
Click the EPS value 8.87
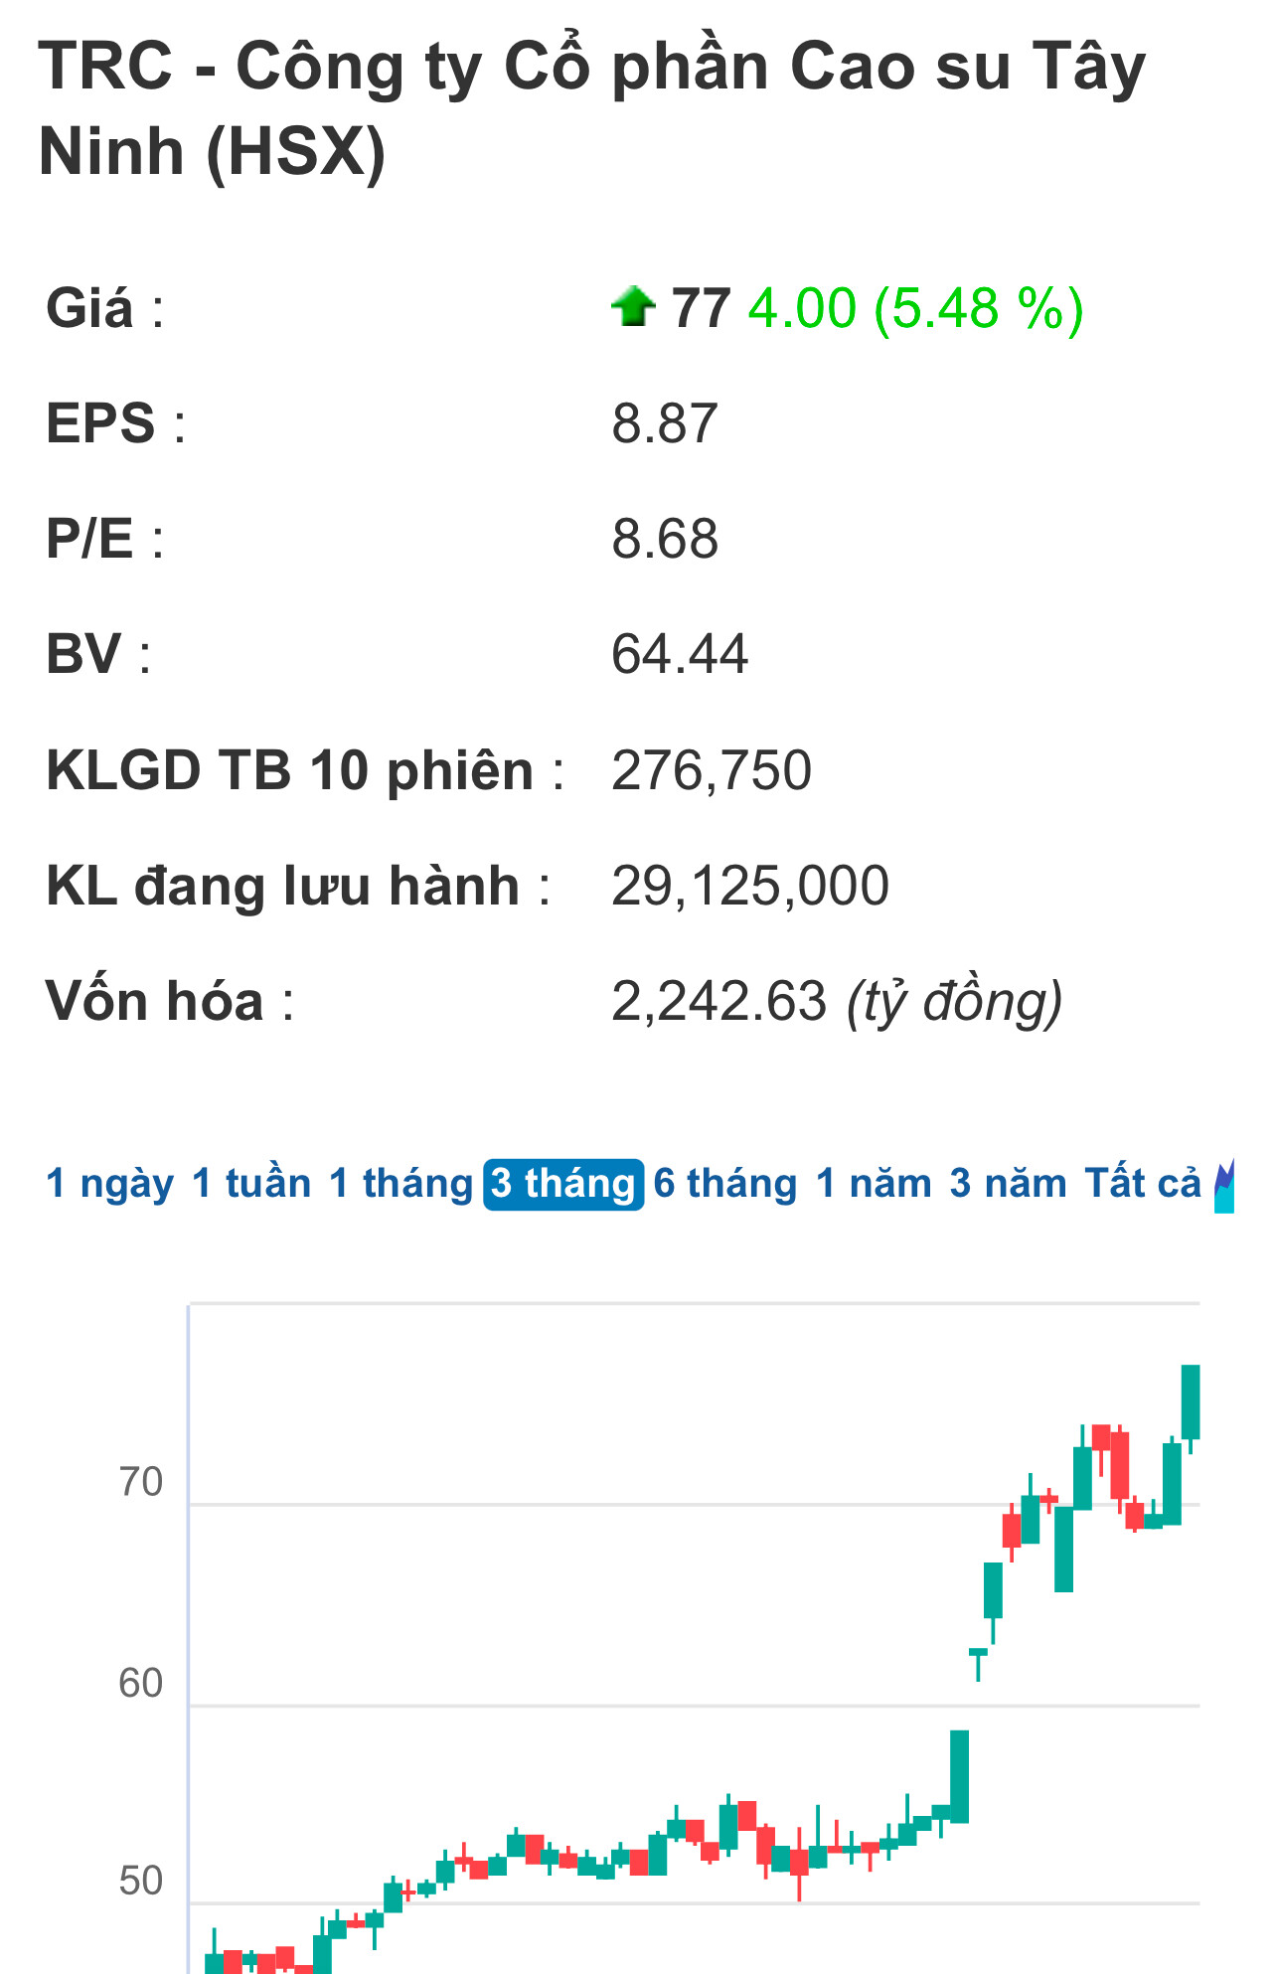[x=664, y=423]
